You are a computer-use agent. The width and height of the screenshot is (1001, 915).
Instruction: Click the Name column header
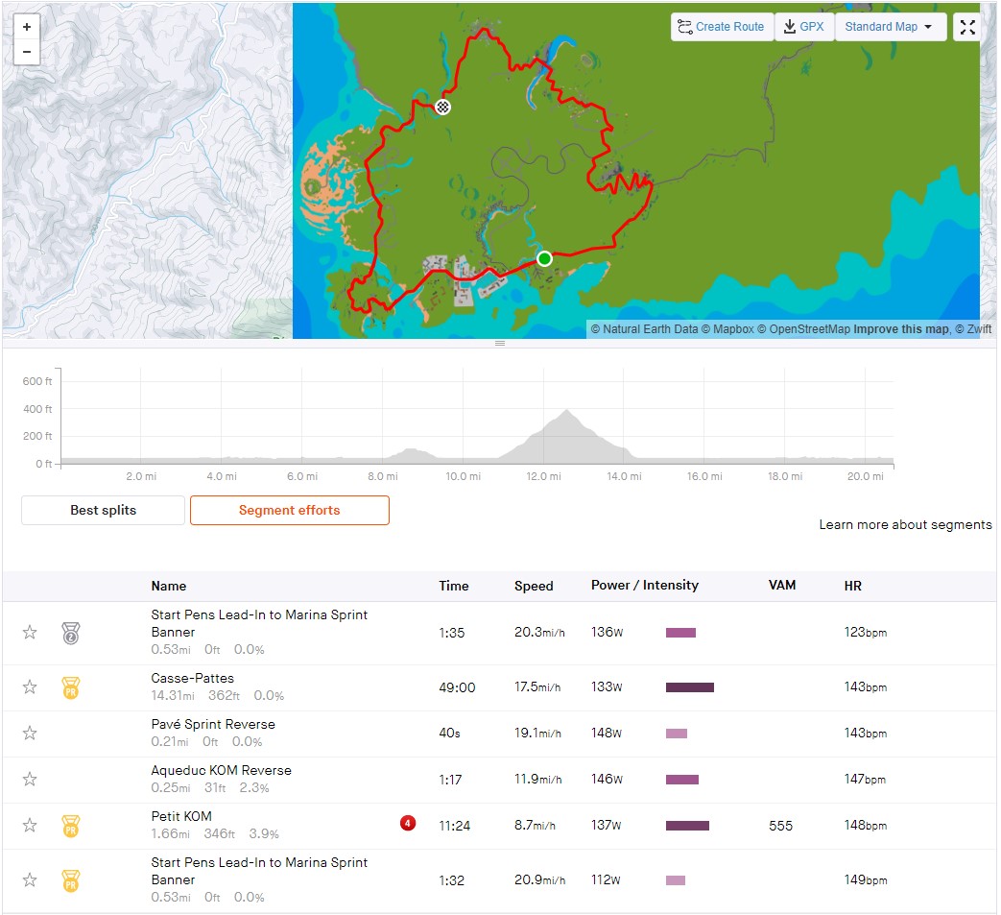(x=169, y=586)
